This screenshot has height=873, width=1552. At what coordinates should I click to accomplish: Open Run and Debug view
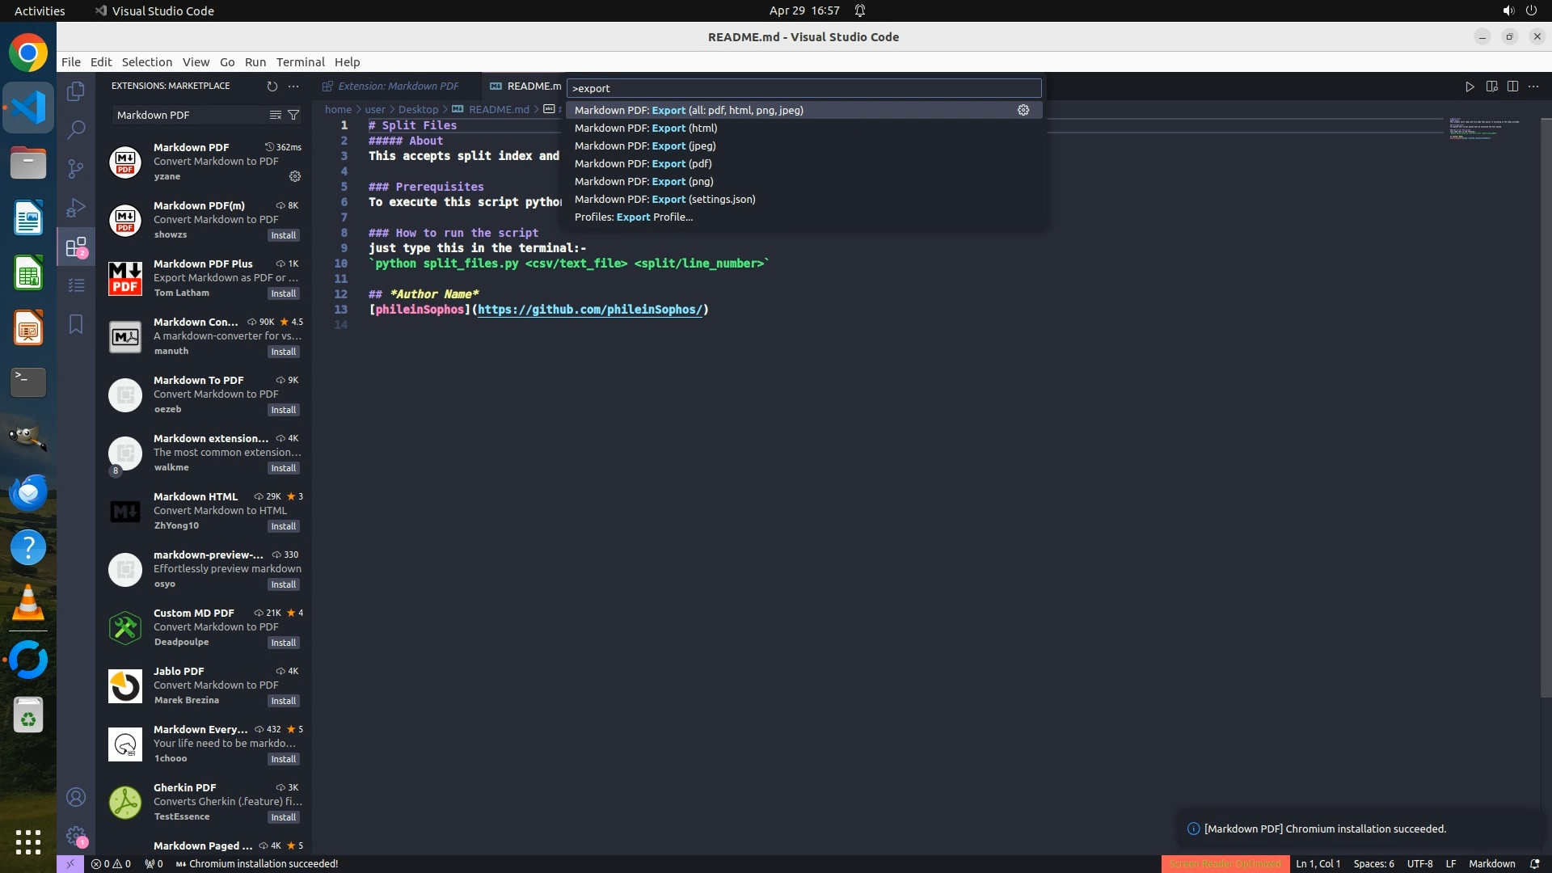pos(76,208)
